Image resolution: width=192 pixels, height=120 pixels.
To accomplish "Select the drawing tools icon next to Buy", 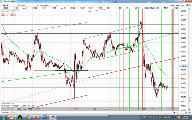I will [181, 5].
